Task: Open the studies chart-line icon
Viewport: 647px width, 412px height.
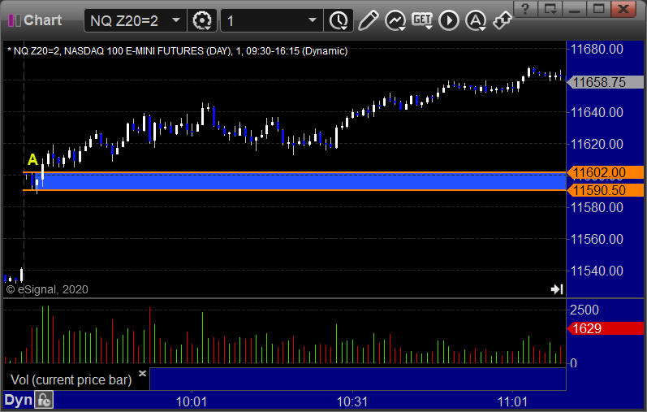Action: pos(395,20)
